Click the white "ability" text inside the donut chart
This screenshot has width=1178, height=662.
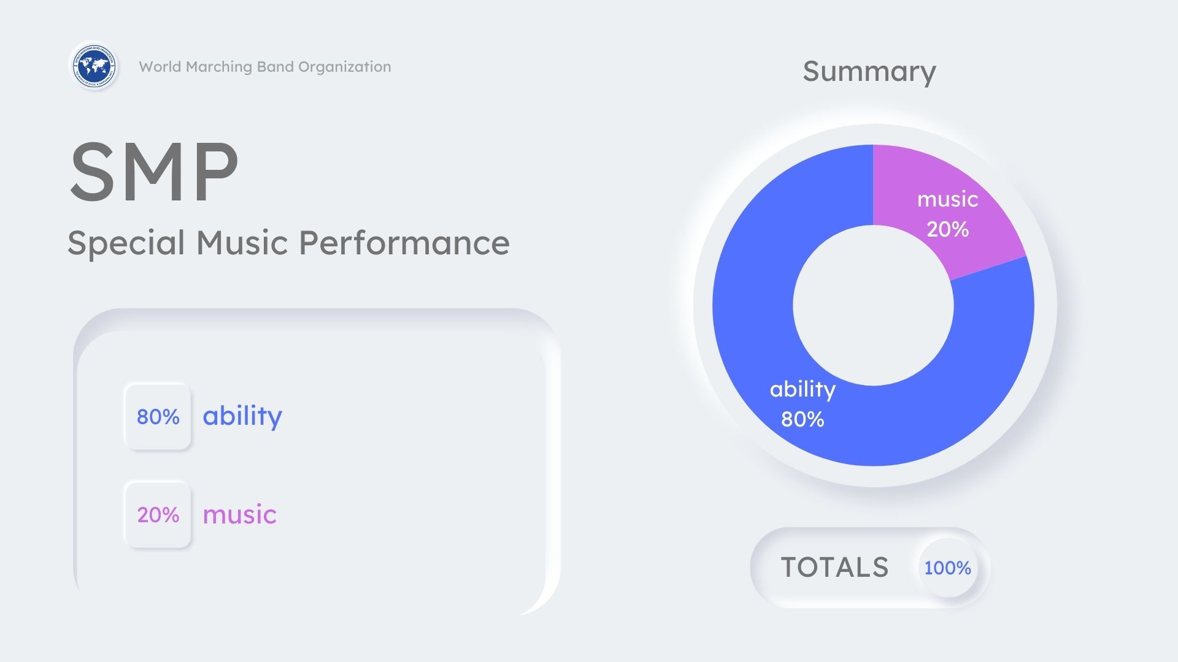[x=803, y=389]
